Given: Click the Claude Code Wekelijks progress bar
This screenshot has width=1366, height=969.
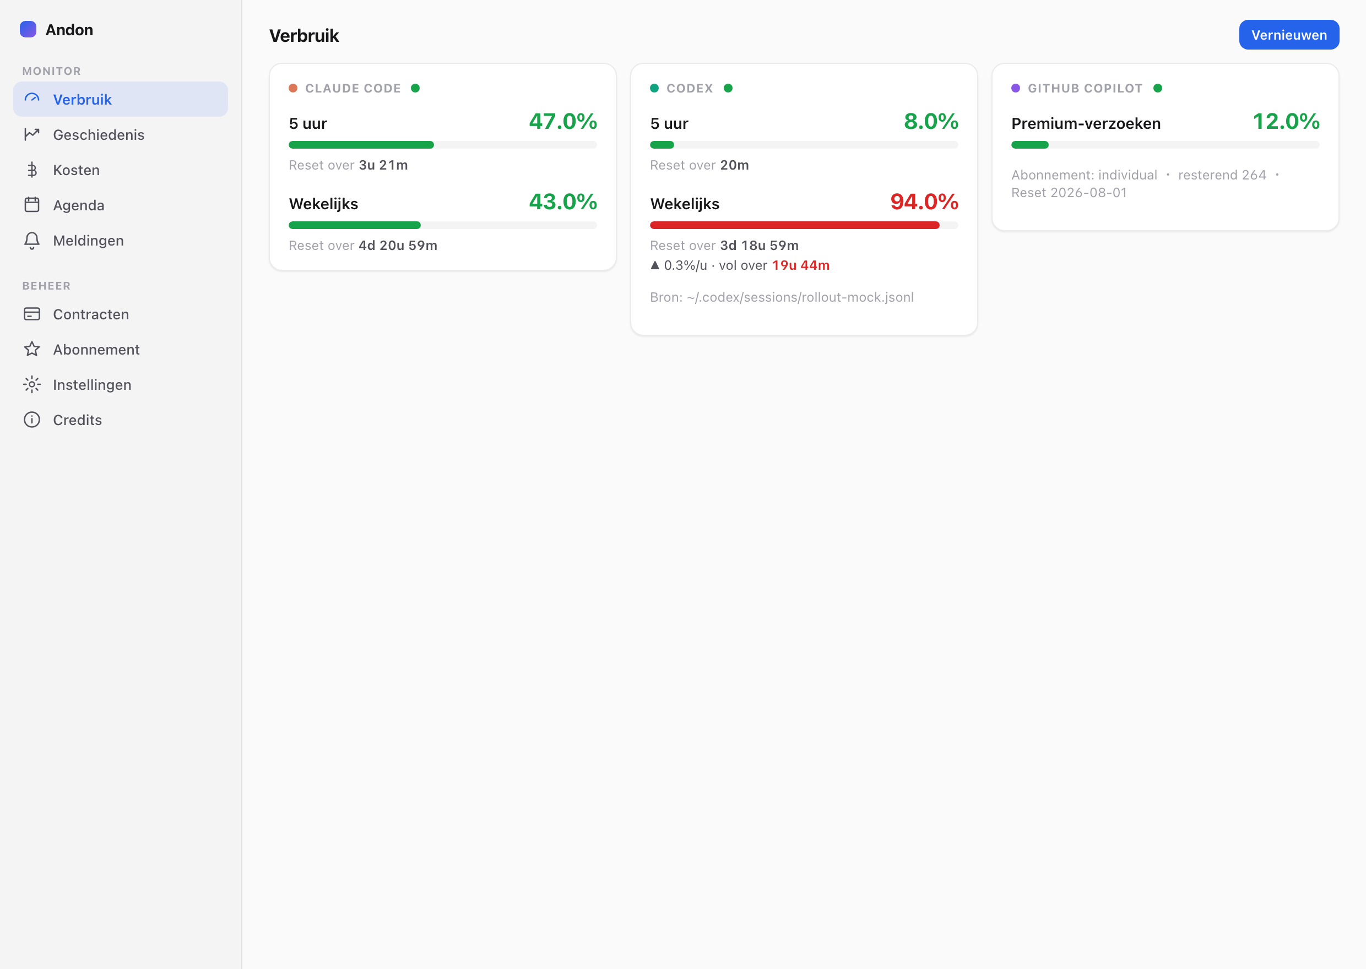Looking at the screenshot, I should 443,225.
